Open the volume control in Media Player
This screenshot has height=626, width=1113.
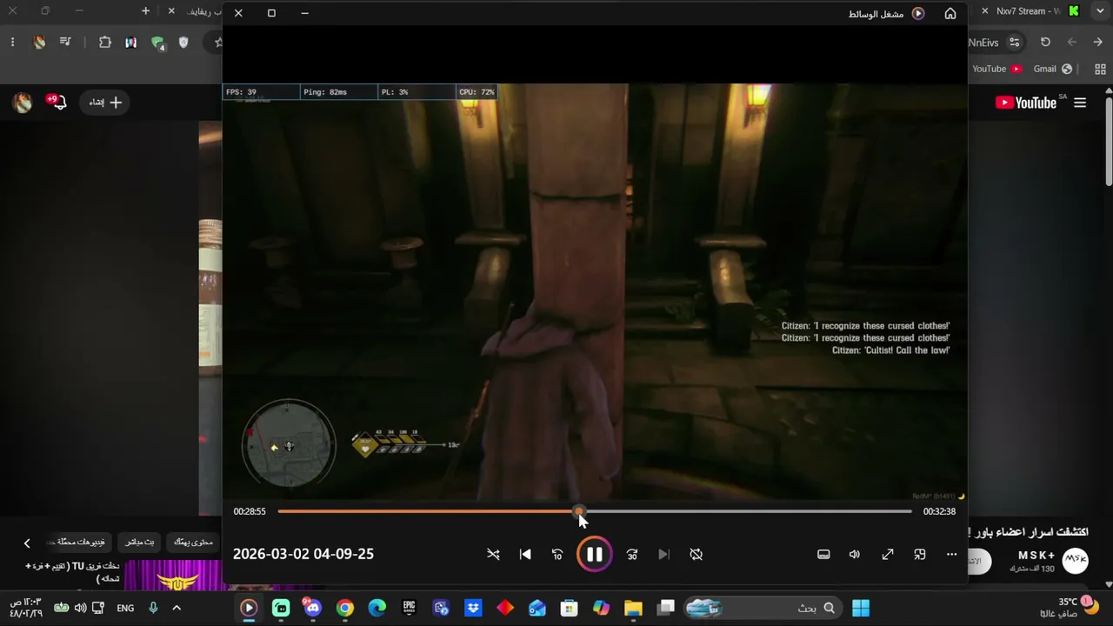click(x=855, y=554)
